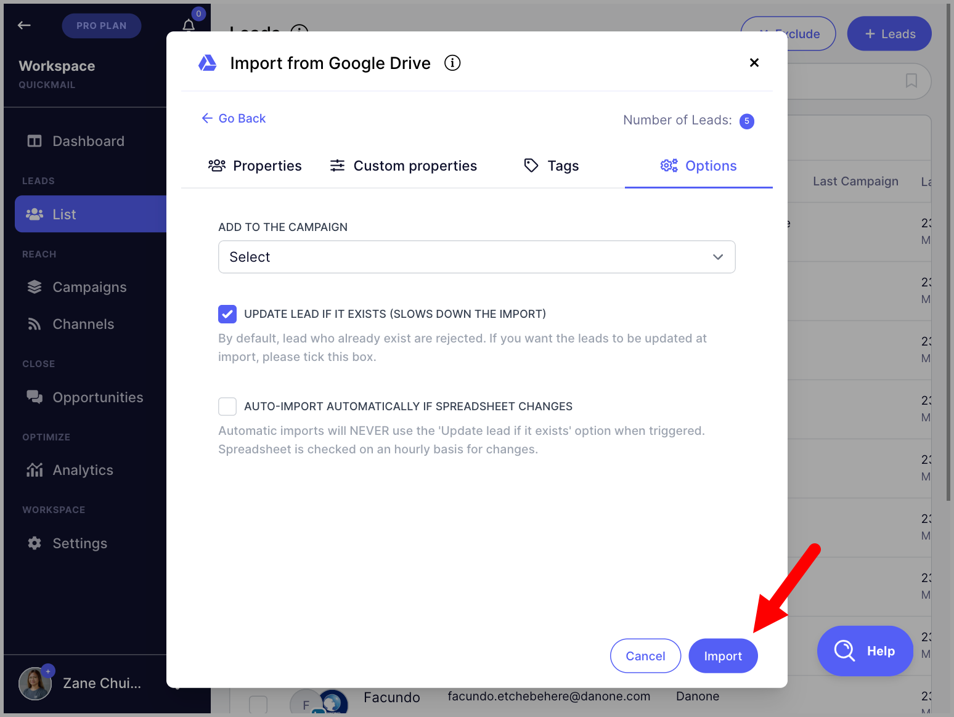Click the Workspace title in sidebar

click(x=57, y=66)
